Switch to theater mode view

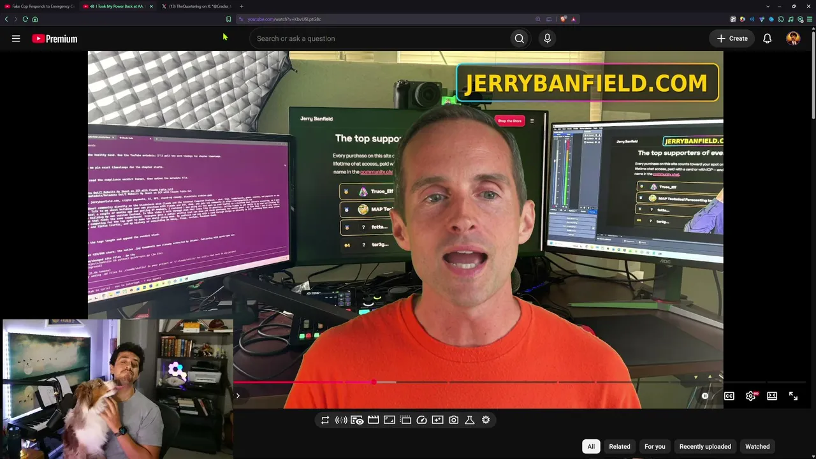tap(772, 396)
